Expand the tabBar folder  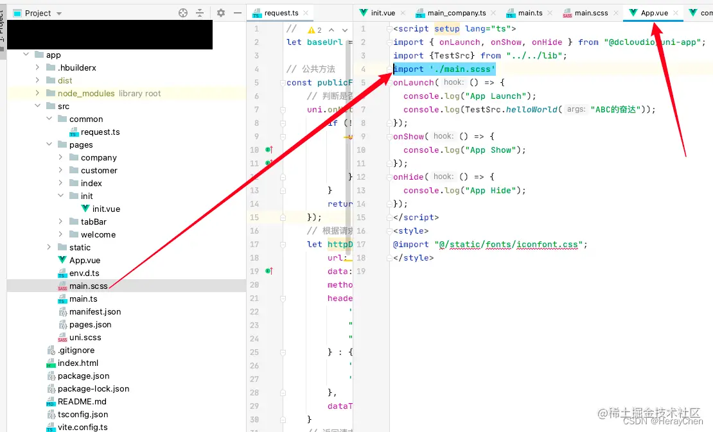click(60, 221)
